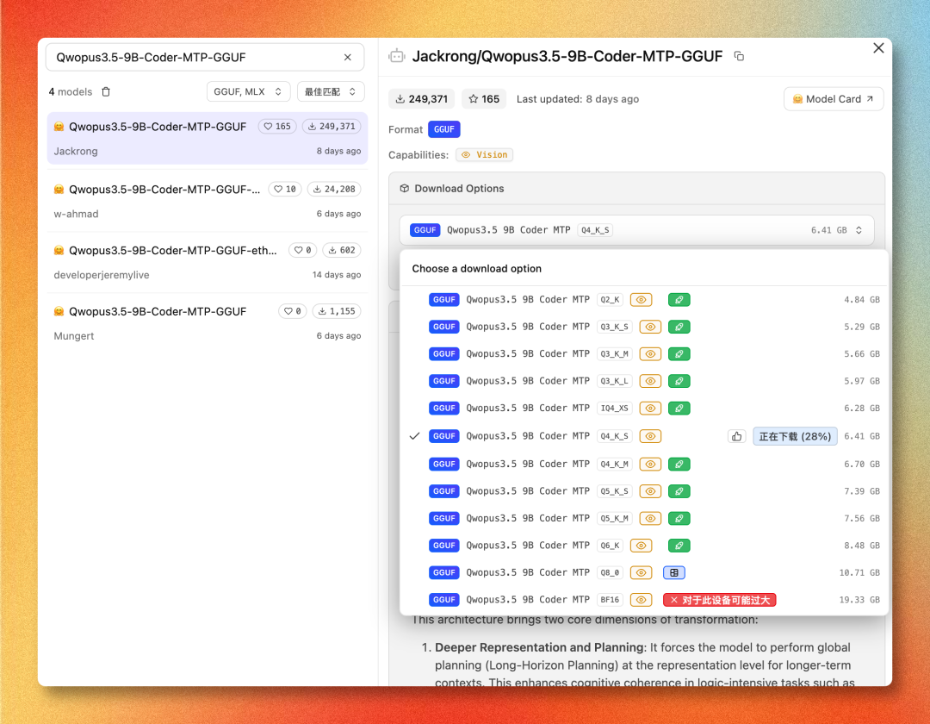Viewport: 930px width, 724px height.
Task: Select the w-ahmad model search result
Action: coord(207,201)
